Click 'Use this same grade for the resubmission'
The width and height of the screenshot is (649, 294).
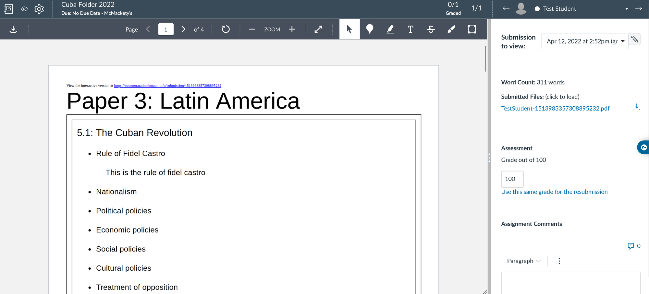pyautogui.click(x=554, y=192)
